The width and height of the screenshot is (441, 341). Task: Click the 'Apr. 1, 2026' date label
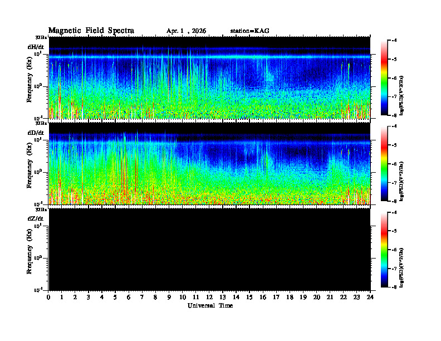click(x=186, y=31)
